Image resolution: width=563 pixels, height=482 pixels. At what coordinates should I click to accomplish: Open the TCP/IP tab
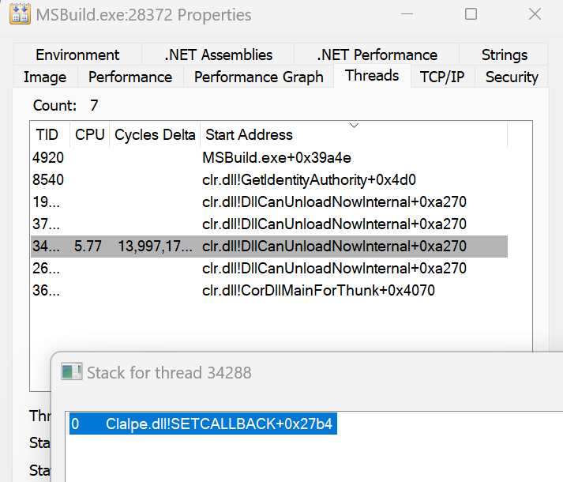click(441, 77)
